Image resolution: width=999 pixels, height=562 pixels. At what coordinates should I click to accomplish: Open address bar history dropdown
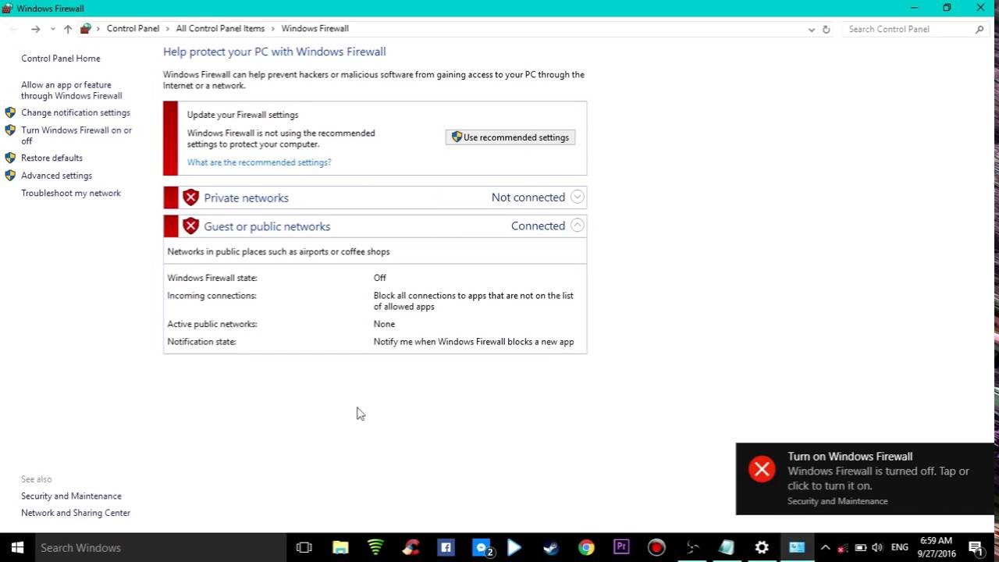[x=812, y=29]
